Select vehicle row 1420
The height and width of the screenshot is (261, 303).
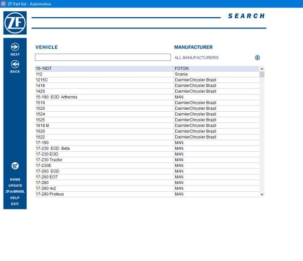click(147, 92)
